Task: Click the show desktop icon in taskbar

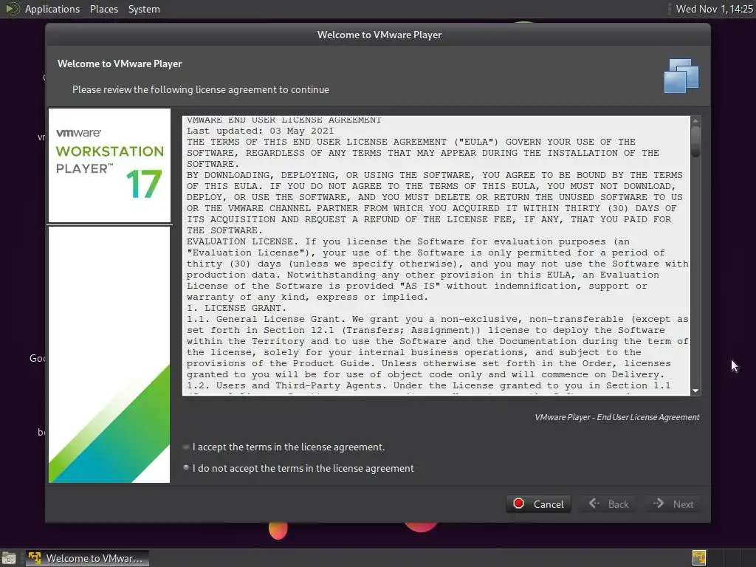Action: coord(9,558)
